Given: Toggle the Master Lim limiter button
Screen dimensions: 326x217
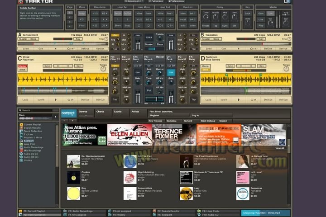Looking at the screenshot, I should 270,14.
